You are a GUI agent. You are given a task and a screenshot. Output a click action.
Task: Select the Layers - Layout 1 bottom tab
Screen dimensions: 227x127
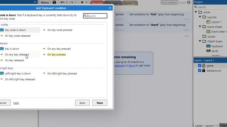[x=205, y=126]
